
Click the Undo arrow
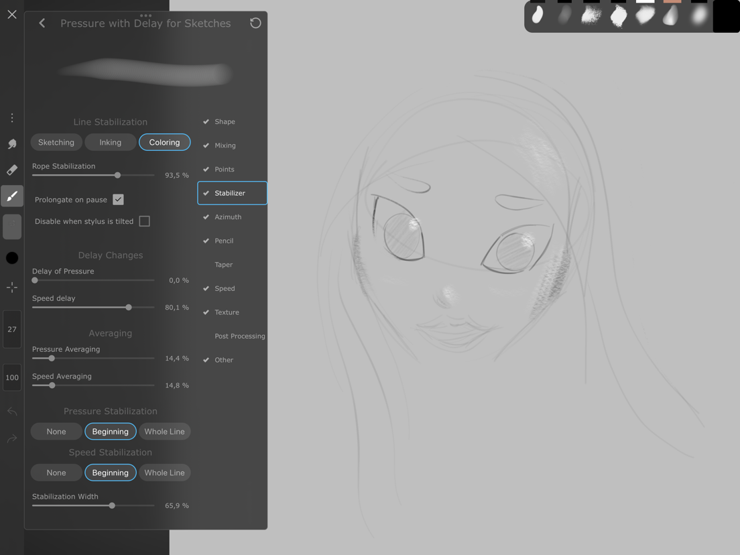(x=11, y=412)
